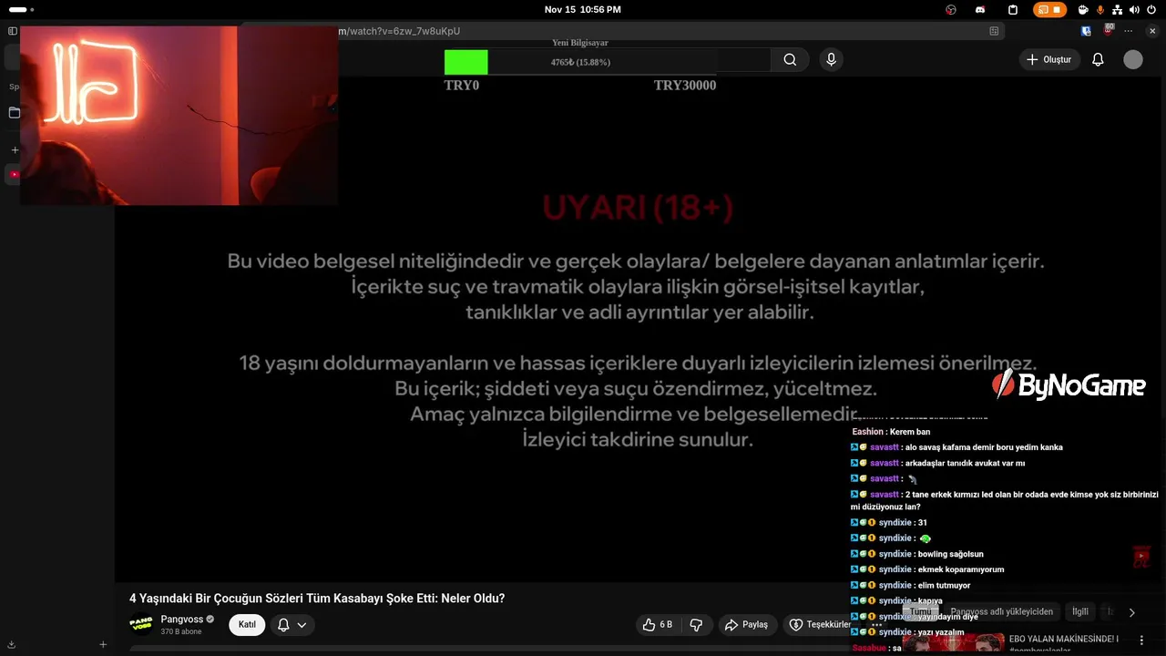Click the Paylaş share button

[x=747, y=624]
